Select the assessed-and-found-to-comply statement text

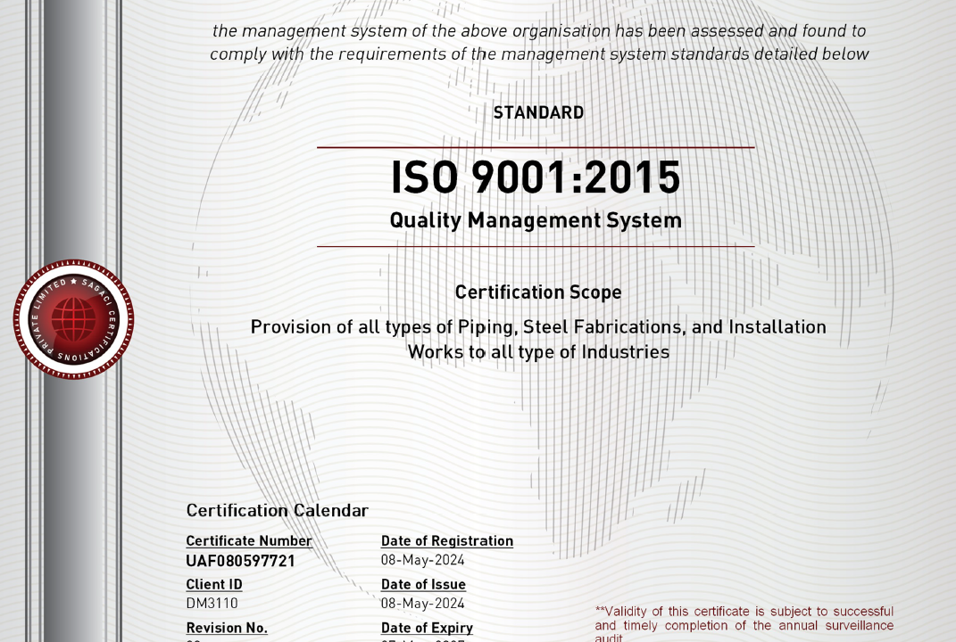point(537,42)
